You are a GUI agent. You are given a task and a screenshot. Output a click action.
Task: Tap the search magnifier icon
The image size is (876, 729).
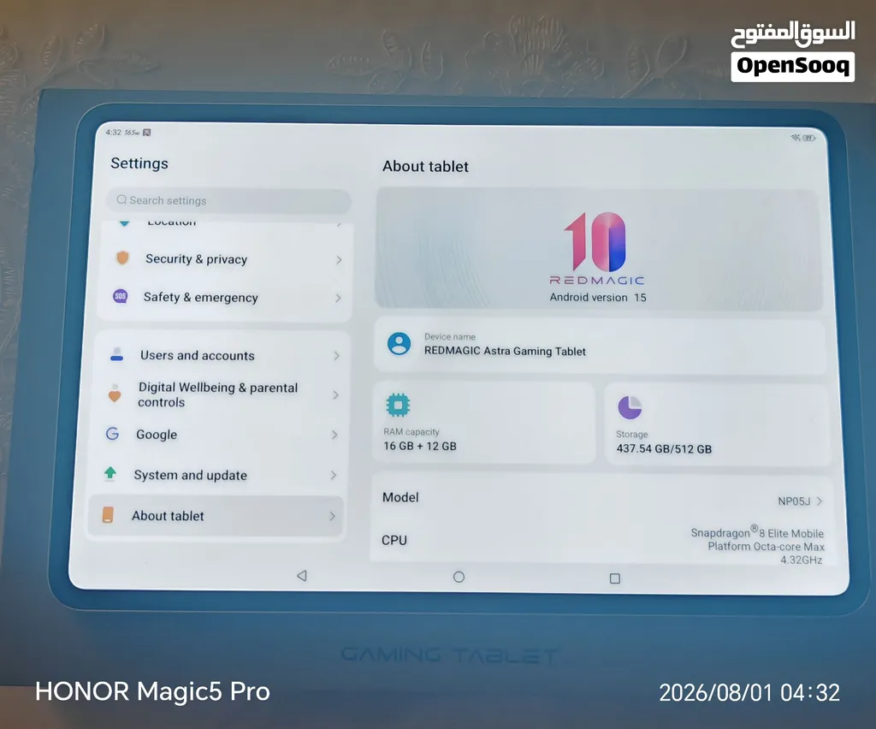coord(121,199)
